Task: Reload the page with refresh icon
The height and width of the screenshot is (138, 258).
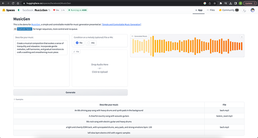Action: coord(13,3)
